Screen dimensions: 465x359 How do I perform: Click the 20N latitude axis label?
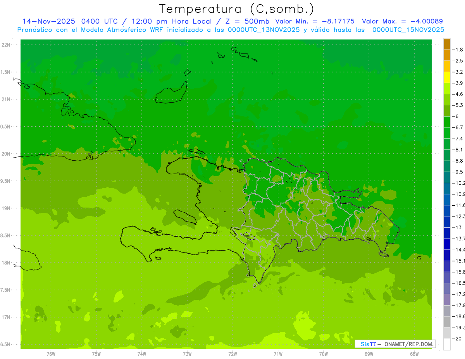click(x=6, y=154)
